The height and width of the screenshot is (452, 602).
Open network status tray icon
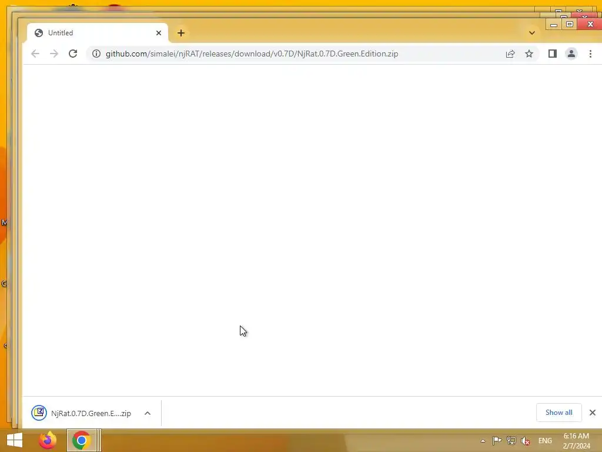point(511,440)
